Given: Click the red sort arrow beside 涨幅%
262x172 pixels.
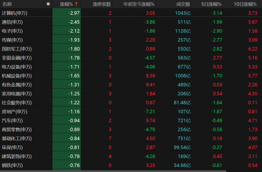Looking at the screenshot, I should [x=76, y=4].
